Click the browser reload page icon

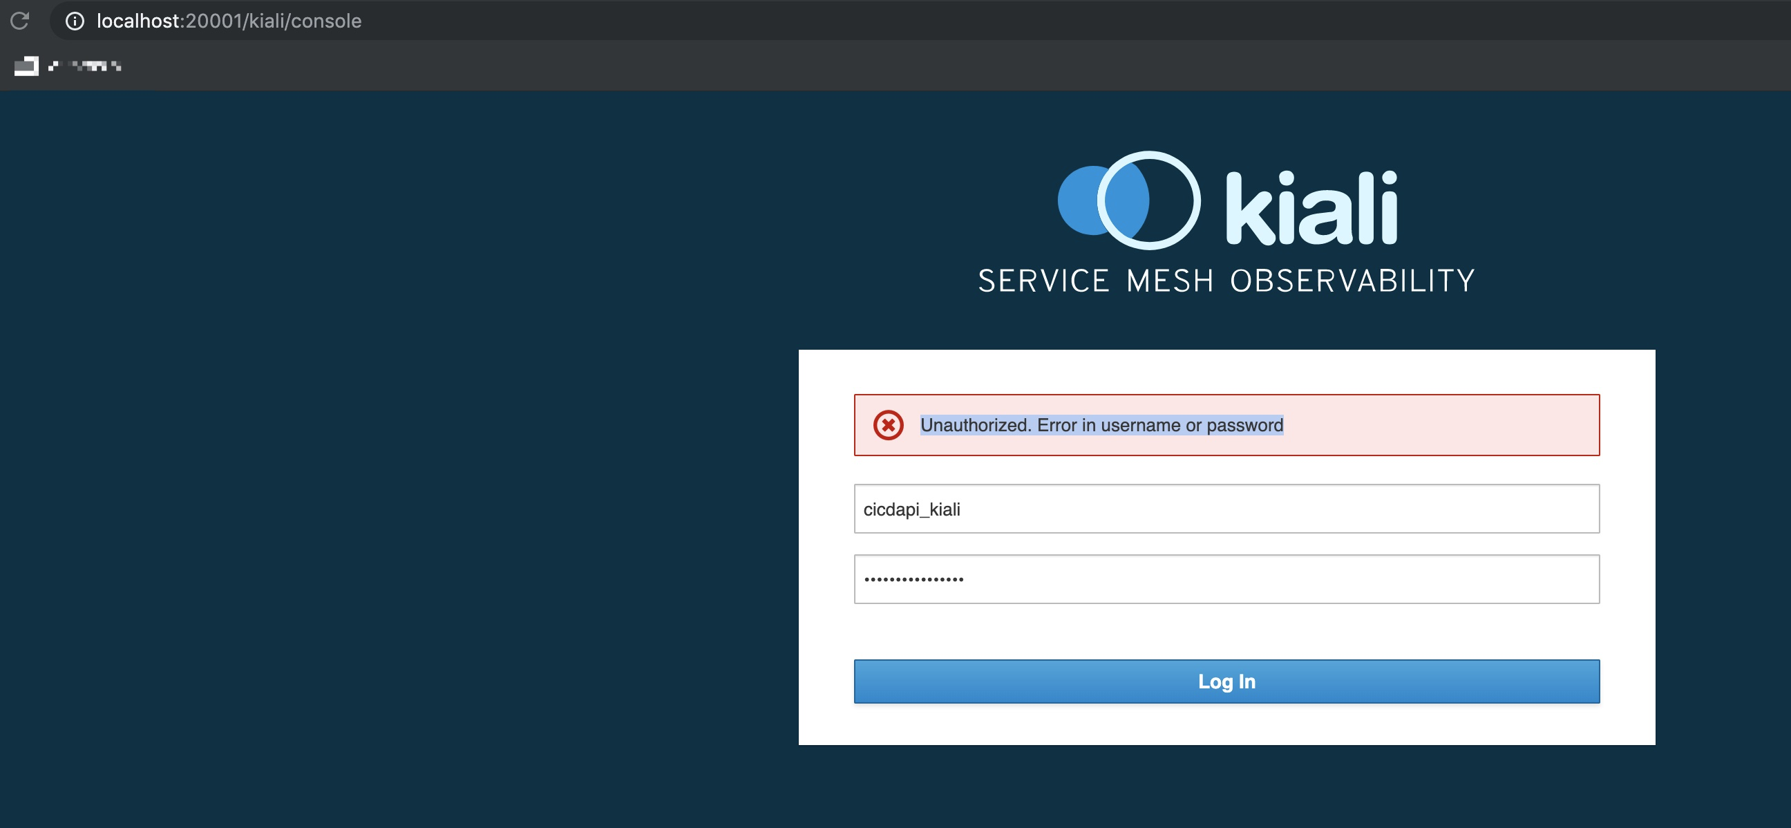point(19,21)
